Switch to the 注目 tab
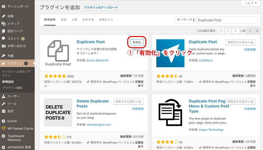The image size is (263, 150). pyautogui.click(x=63, y=20)
